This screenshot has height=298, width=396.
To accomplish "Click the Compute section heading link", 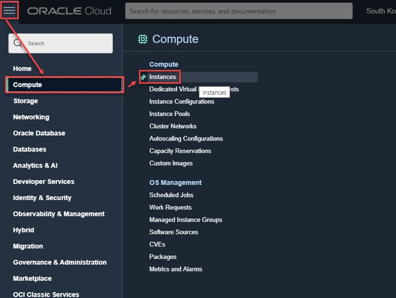I will click(164, 64).
